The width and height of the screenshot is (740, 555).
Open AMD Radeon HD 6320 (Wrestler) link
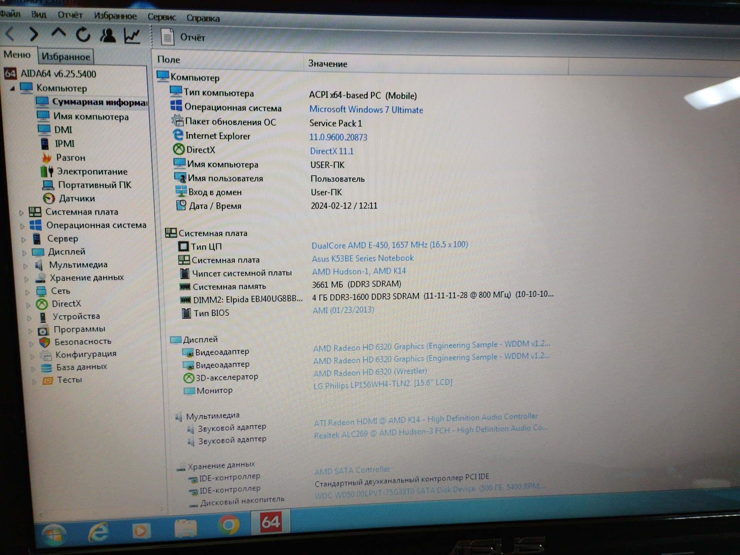click(x=370, y=372)
